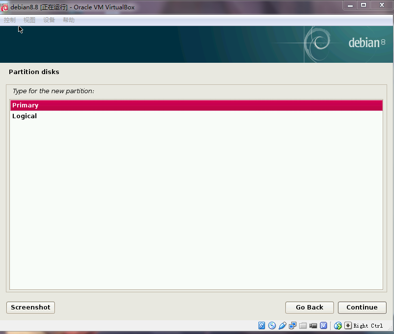Viewport: 394px width, 334px height.
Task: Open the USB devices status icon
Action: [282, 326]
